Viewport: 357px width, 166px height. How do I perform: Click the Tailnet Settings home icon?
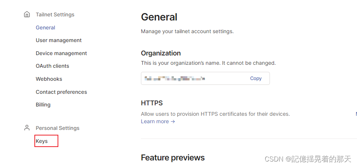tap(27, 15)
